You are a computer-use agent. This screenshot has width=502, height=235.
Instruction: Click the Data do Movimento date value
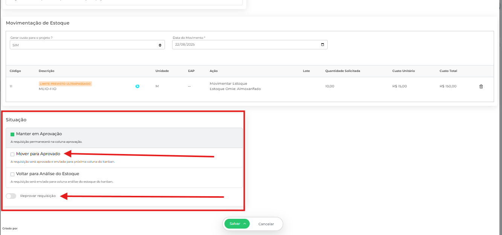coord(185,45)
